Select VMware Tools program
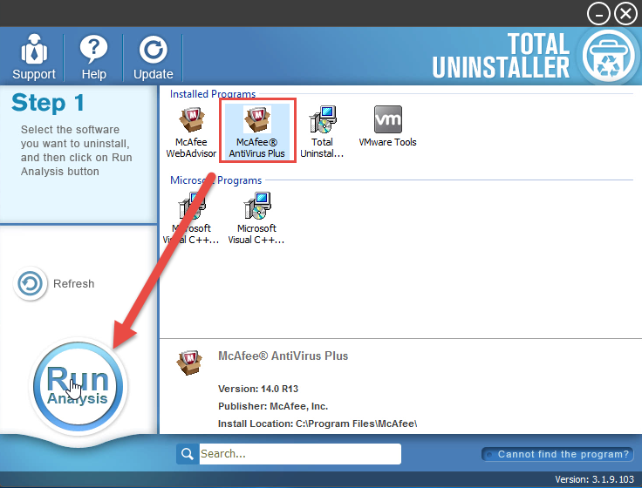Image resolution: width=642 pixels, height=488 pixels. [387, 127]
